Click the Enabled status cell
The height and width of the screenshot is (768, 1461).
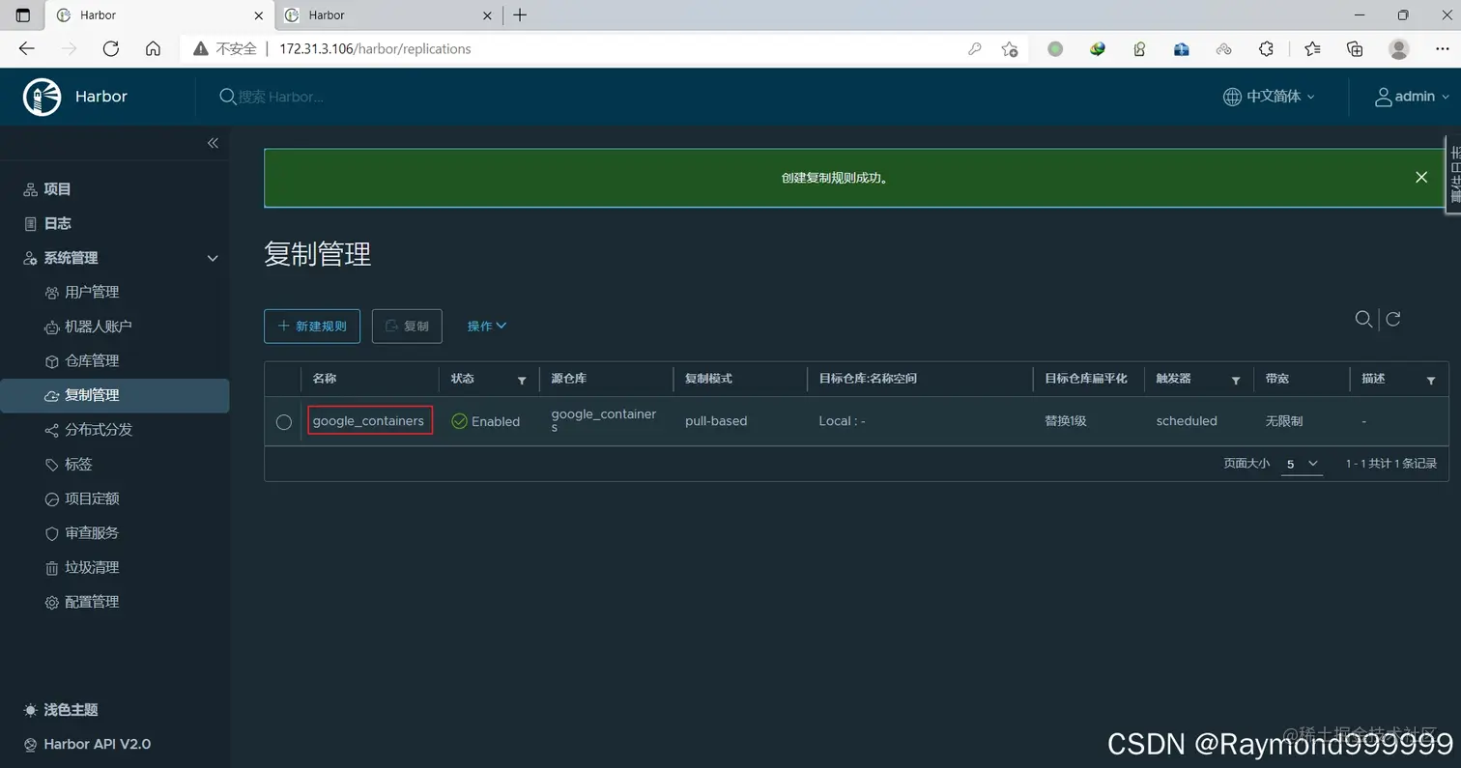(486, 421)
